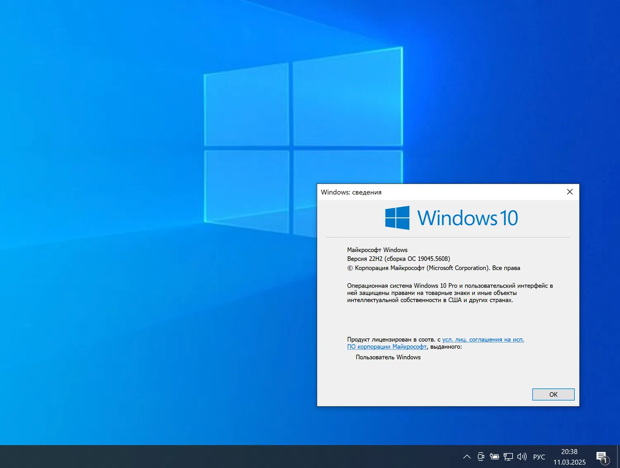The width and height of the screenshot is (620, 468).
Task: Open the РУС language switcher
Action: coord(539,456)
